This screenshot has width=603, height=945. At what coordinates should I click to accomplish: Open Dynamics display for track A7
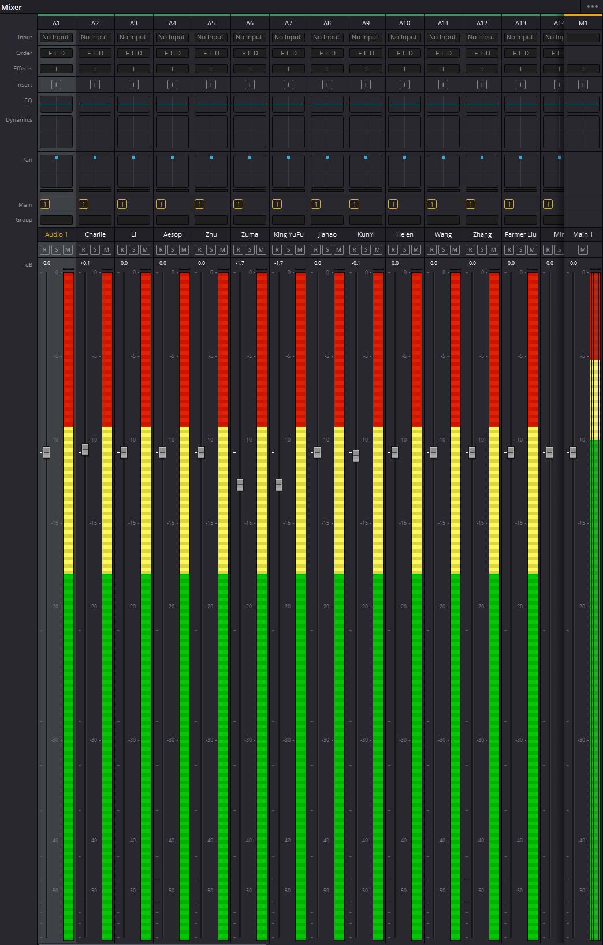pyautogui.click(x=288, y=132)
